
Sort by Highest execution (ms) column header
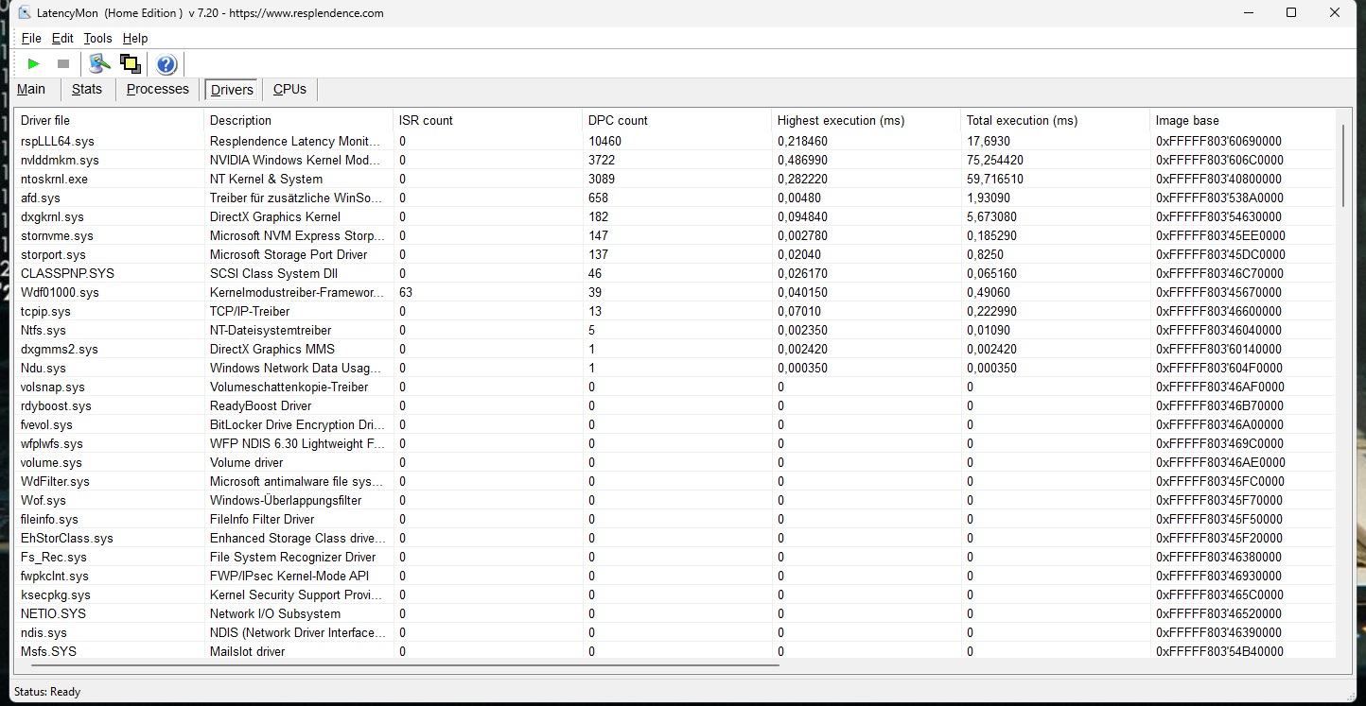click(x=867, y=120)
